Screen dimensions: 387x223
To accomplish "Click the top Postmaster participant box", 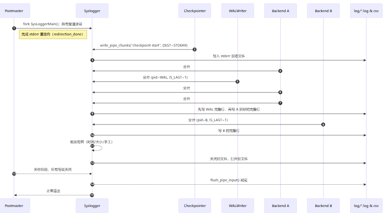I will (x=14, y=11).
